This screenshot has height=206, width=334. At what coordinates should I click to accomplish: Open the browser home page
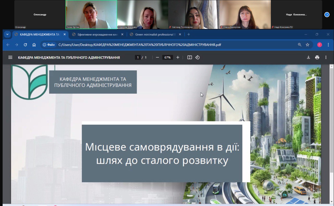pyautogui.click(x=34, y=45)
